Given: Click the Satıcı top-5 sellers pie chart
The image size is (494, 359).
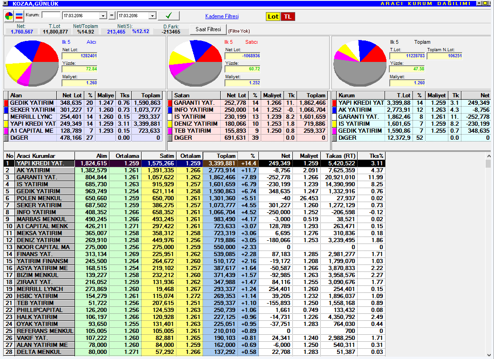Looking at the screenshot, I should click(196, 63).
